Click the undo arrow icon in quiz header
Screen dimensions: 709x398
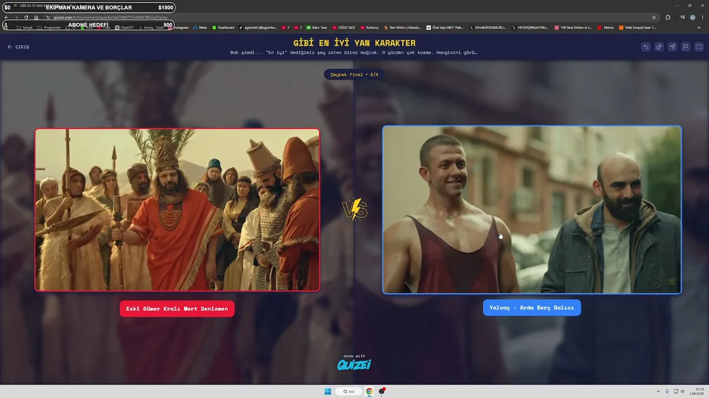point(645,47)
